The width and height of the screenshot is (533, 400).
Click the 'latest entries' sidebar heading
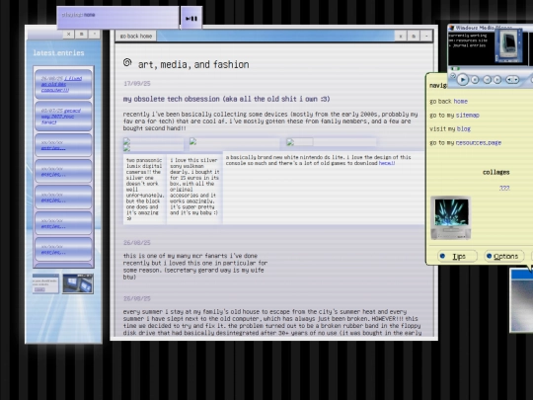pyautogui.click(x=58, y=53)
